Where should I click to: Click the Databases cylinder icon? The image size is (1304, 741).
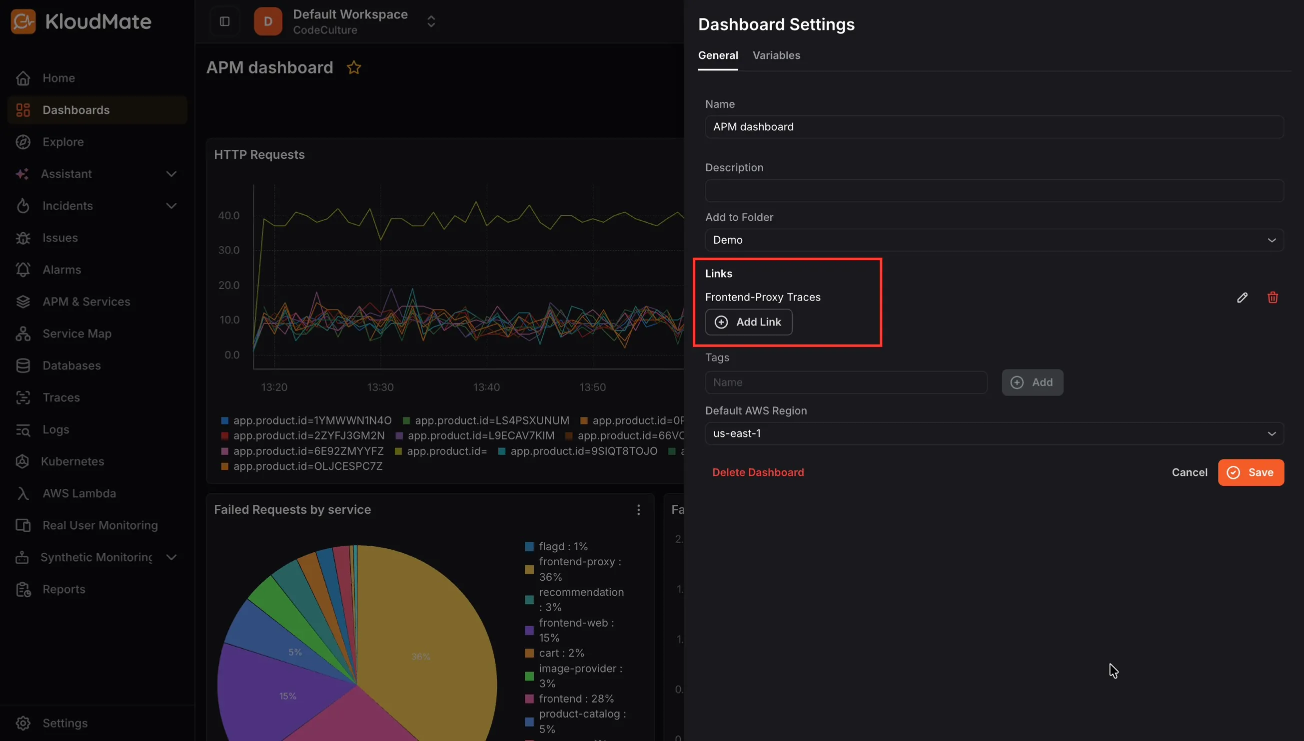tap(23, 366)
